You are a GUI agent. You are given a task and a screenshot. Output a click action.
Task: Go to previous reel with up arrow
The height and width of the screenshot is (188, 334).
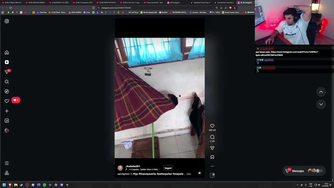tap(321, 92)
